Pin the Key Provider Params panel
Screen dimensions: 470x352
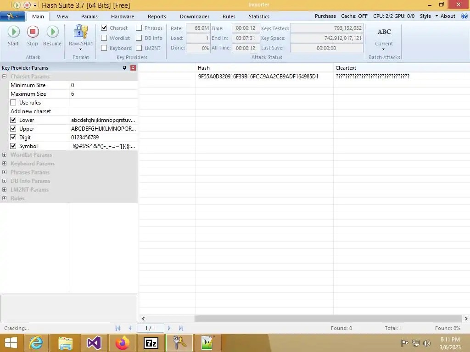tap(125, 68)
